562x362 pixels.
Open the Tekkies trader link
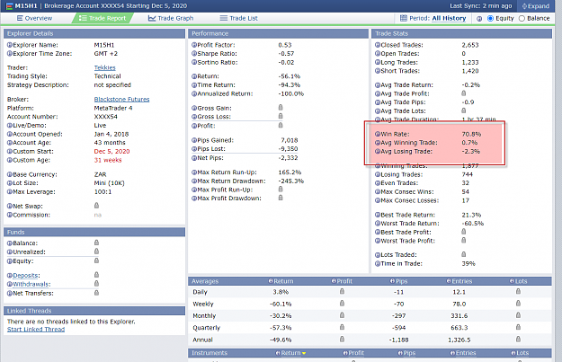[104, 67]
